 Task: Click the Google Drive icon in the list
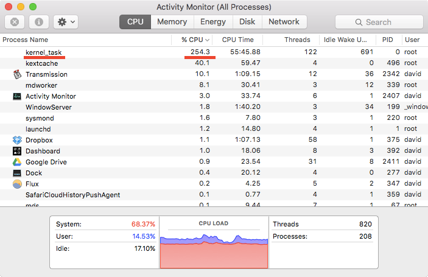[x=17, y=162]
